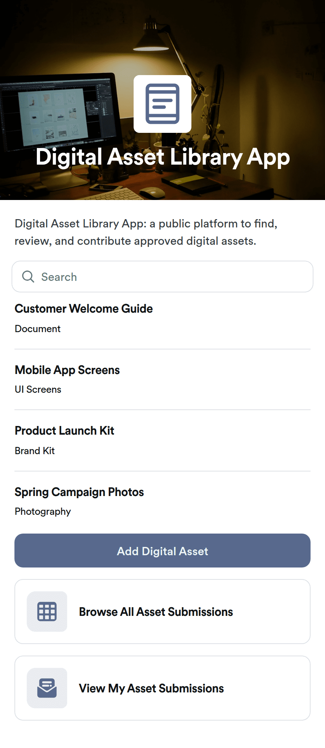Click the desk lamp hero banner image
Screen dimensions: 325x748
point(162,100)
